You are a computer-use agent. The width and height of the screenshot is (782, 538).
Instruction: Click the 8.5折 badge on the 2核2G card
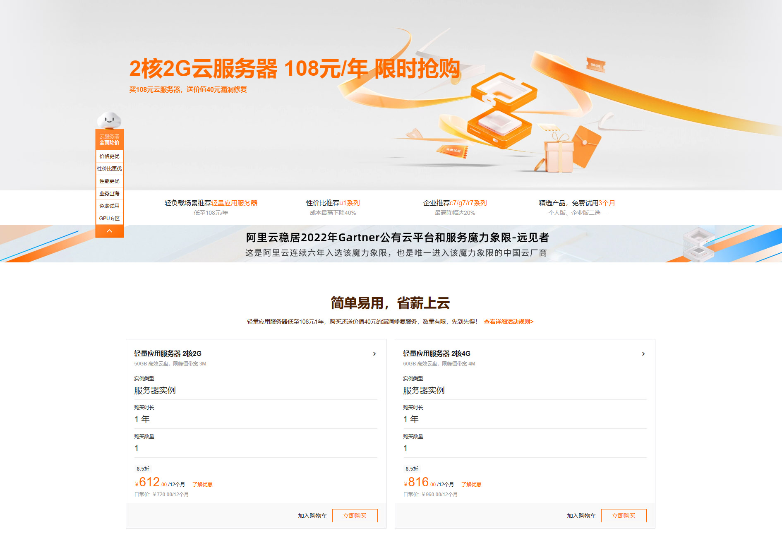143,468
